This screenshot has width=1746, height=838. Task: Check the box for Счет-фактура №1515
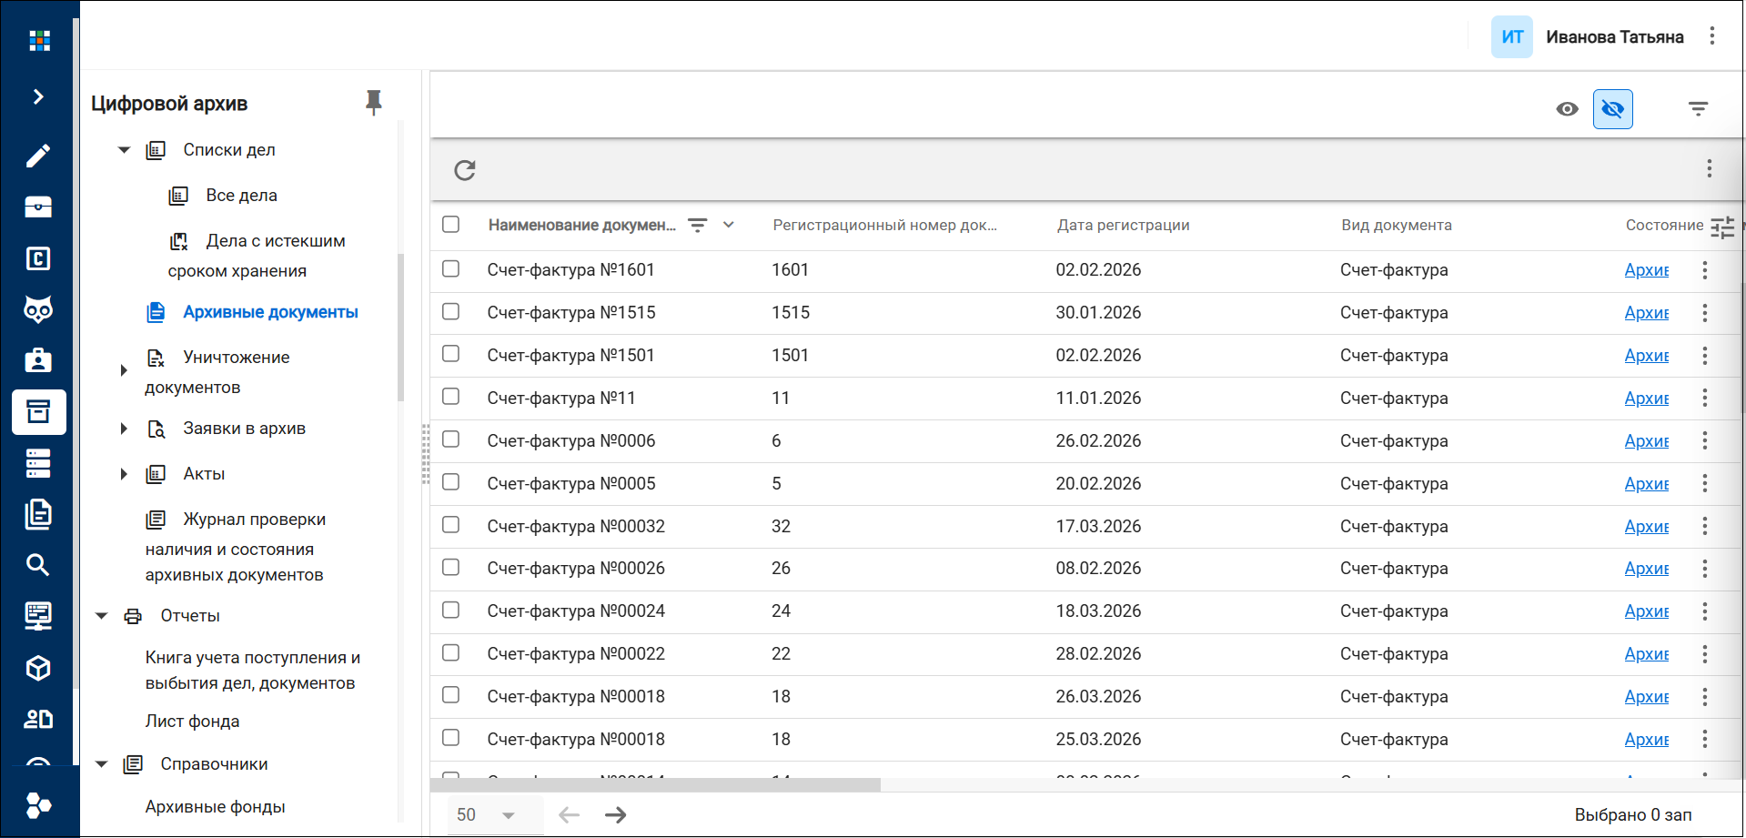coord(450,311)
